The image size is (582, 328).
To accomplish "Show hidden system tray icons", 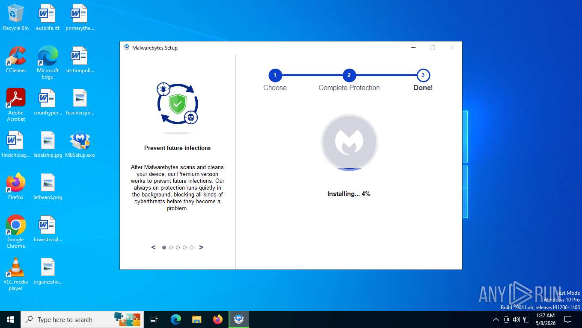I will point(496,319).
